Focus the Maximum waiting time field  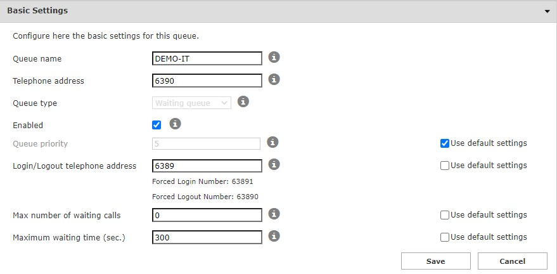pyautogui.click(x=207, y=237)
